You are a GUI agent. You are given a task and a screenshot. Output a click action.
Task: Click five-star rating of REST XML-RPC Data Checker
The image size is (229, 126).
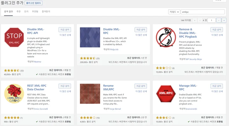[12, 118]
